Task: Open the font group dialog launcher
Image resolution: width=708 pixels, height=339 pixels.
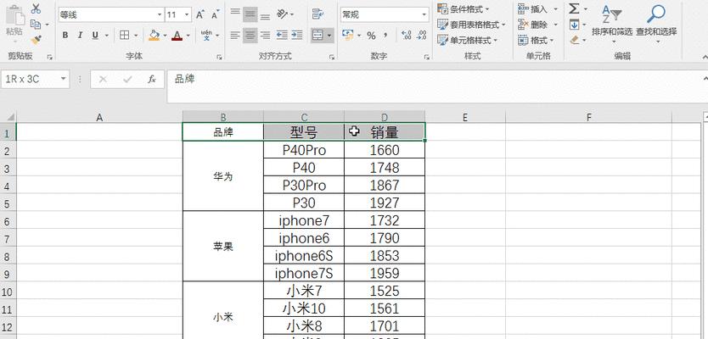Action: pyautogui.click(x=219, y=58)
